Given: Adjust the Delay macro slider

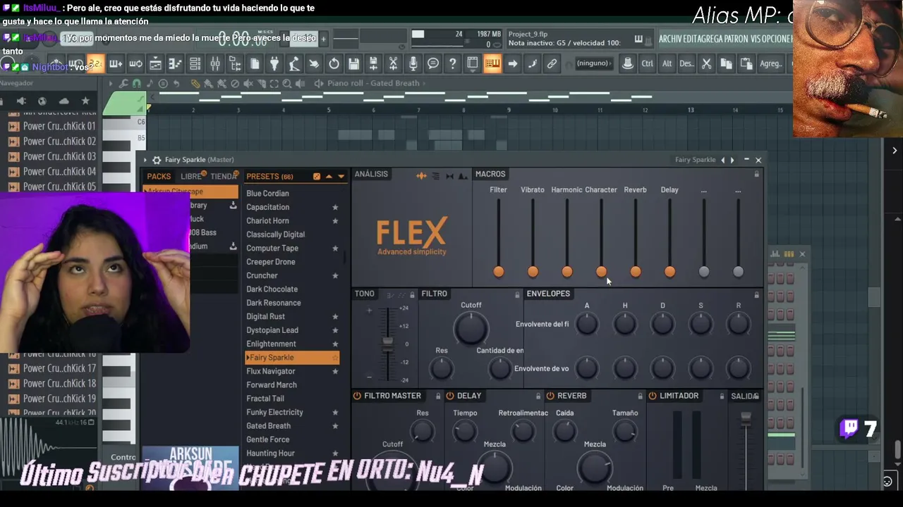Looking at the screenshot, I should pos(669,272).
